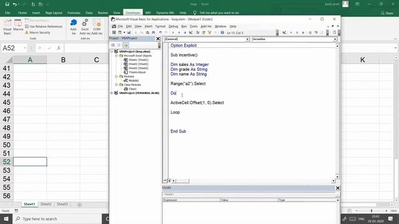
Task: Click the Paste icon in VBA toolbar
Action: tap(148, 32)
